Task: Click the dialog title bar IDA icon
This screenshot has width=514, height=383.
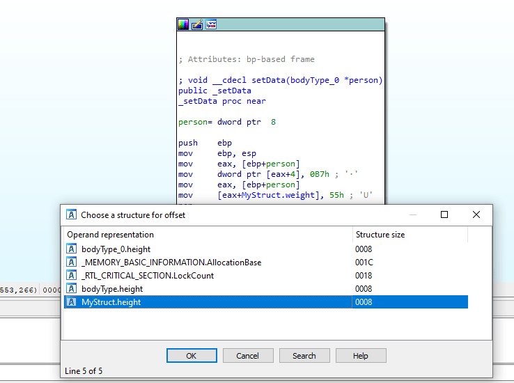Action: click(x=71, y=214)
